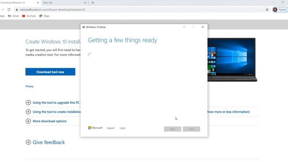Screen dimensions: 288x162
Task: Bookmark this page with the star icon
Action: (267, 9)
